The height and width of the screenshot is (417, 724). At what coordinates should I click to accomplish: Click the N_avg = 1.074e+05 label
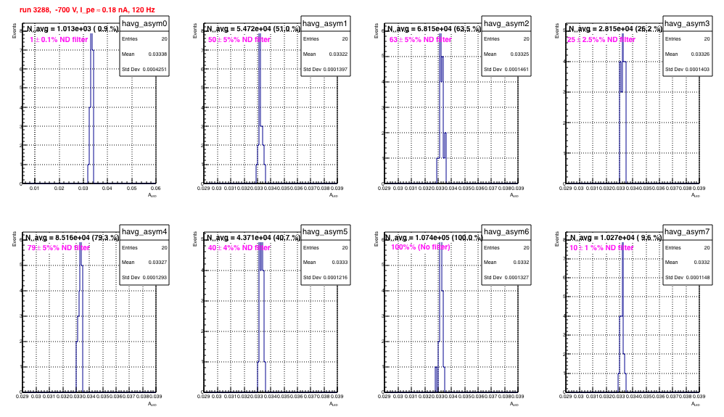point(434,238)
